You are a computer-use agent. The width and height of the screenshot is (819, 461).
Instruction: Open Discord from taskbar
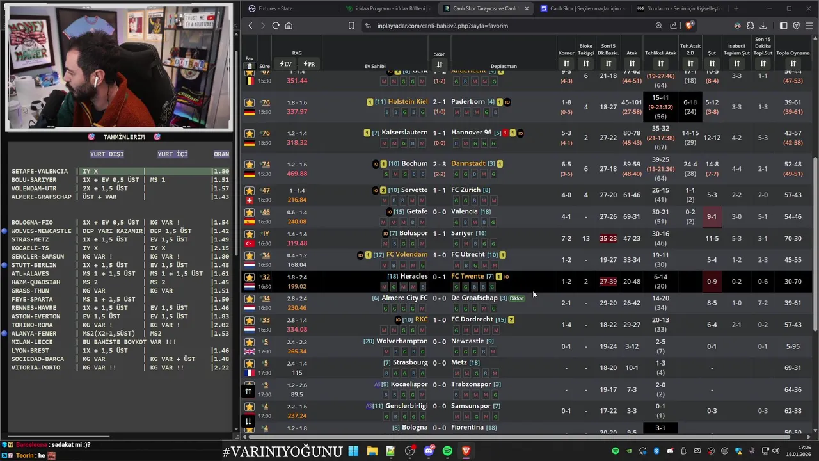(x=429, y=451)
